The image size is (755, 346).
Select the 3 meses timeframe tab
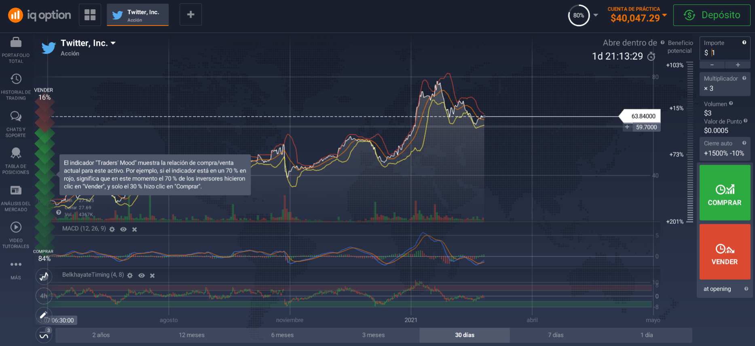point(373,335)
